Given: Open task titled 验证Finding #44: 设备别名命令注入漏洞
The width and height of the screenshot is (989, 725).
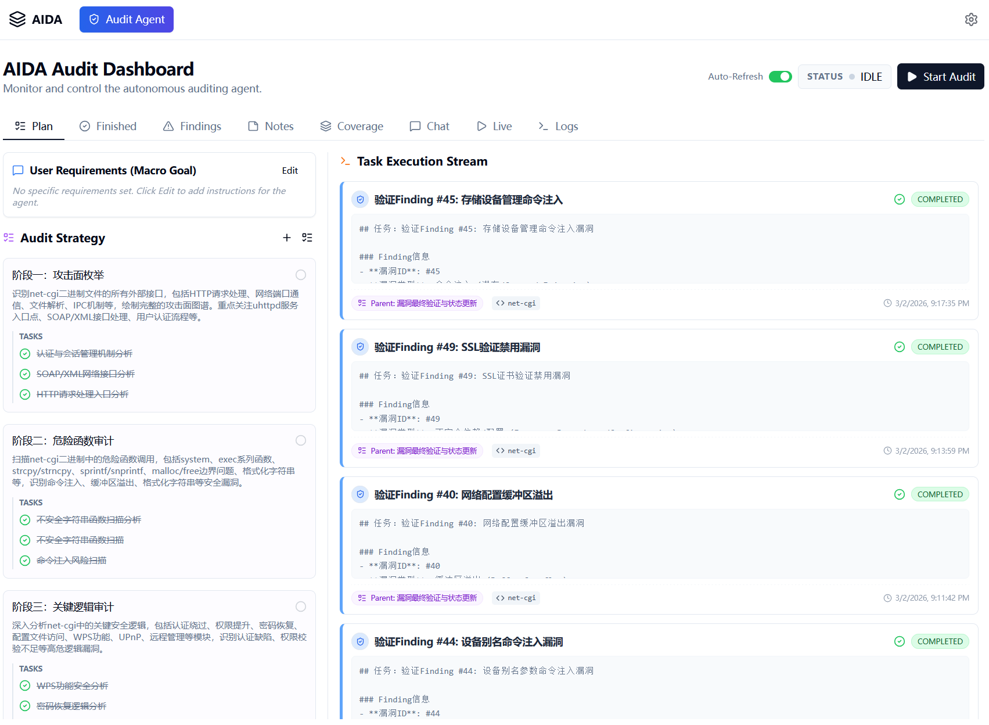Looking at the screenshot, I should [469, 641].
